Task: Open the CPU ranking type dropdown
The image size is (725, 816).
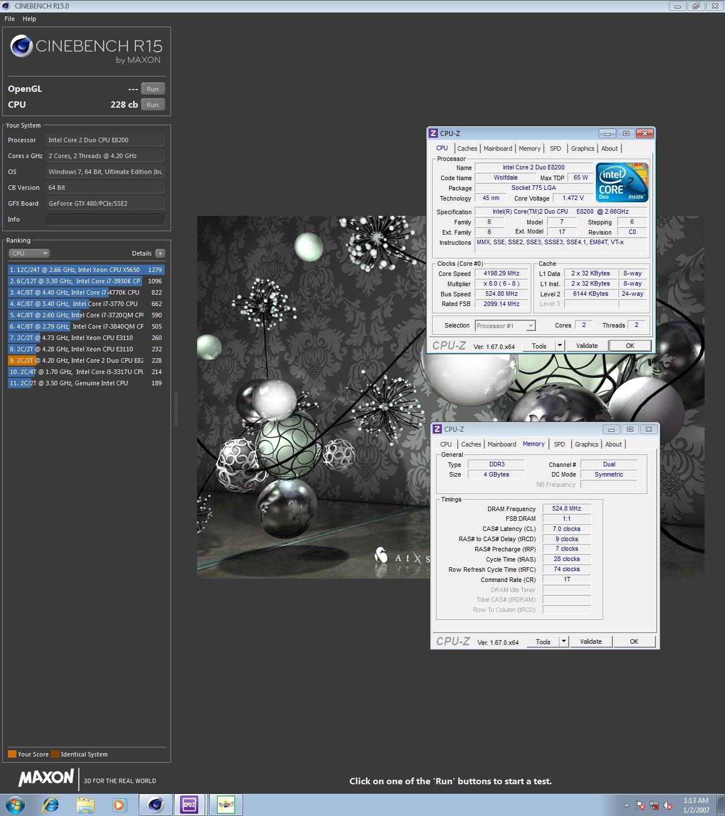Action: (x=29, y=253)
